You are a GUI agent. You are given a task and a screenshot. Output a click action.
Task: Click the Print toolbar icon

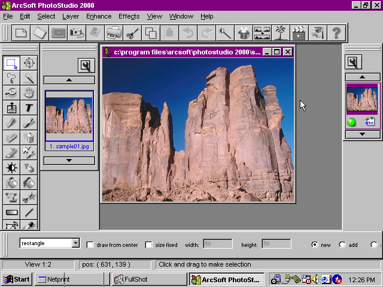(114, 33)
